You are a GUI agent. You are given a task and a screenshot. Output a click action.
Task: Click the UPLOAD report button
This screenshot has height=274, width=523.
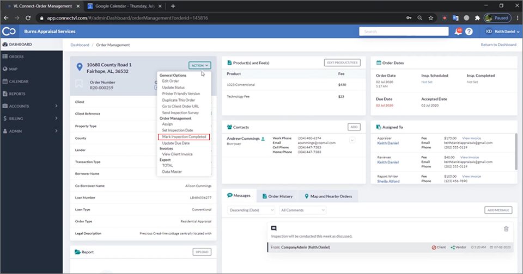tap(202, 252)
